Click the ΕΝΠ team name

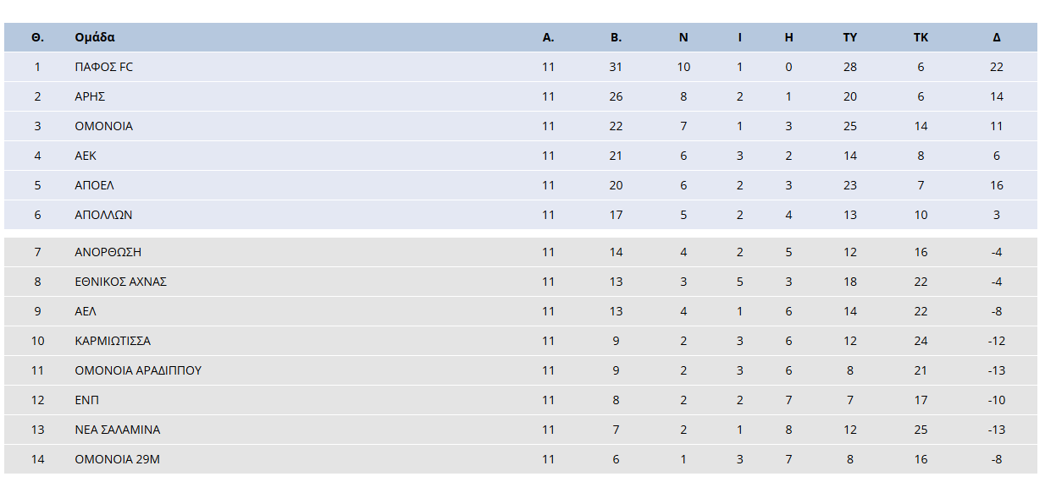(87, 400)
